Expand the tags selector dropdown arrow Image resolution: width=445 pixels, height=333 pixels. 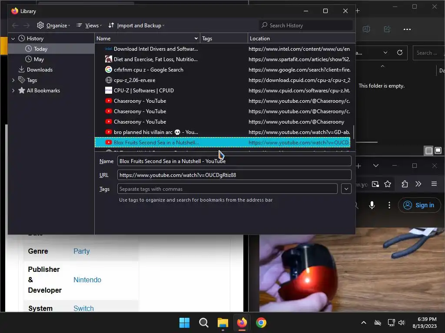(346, 189)
